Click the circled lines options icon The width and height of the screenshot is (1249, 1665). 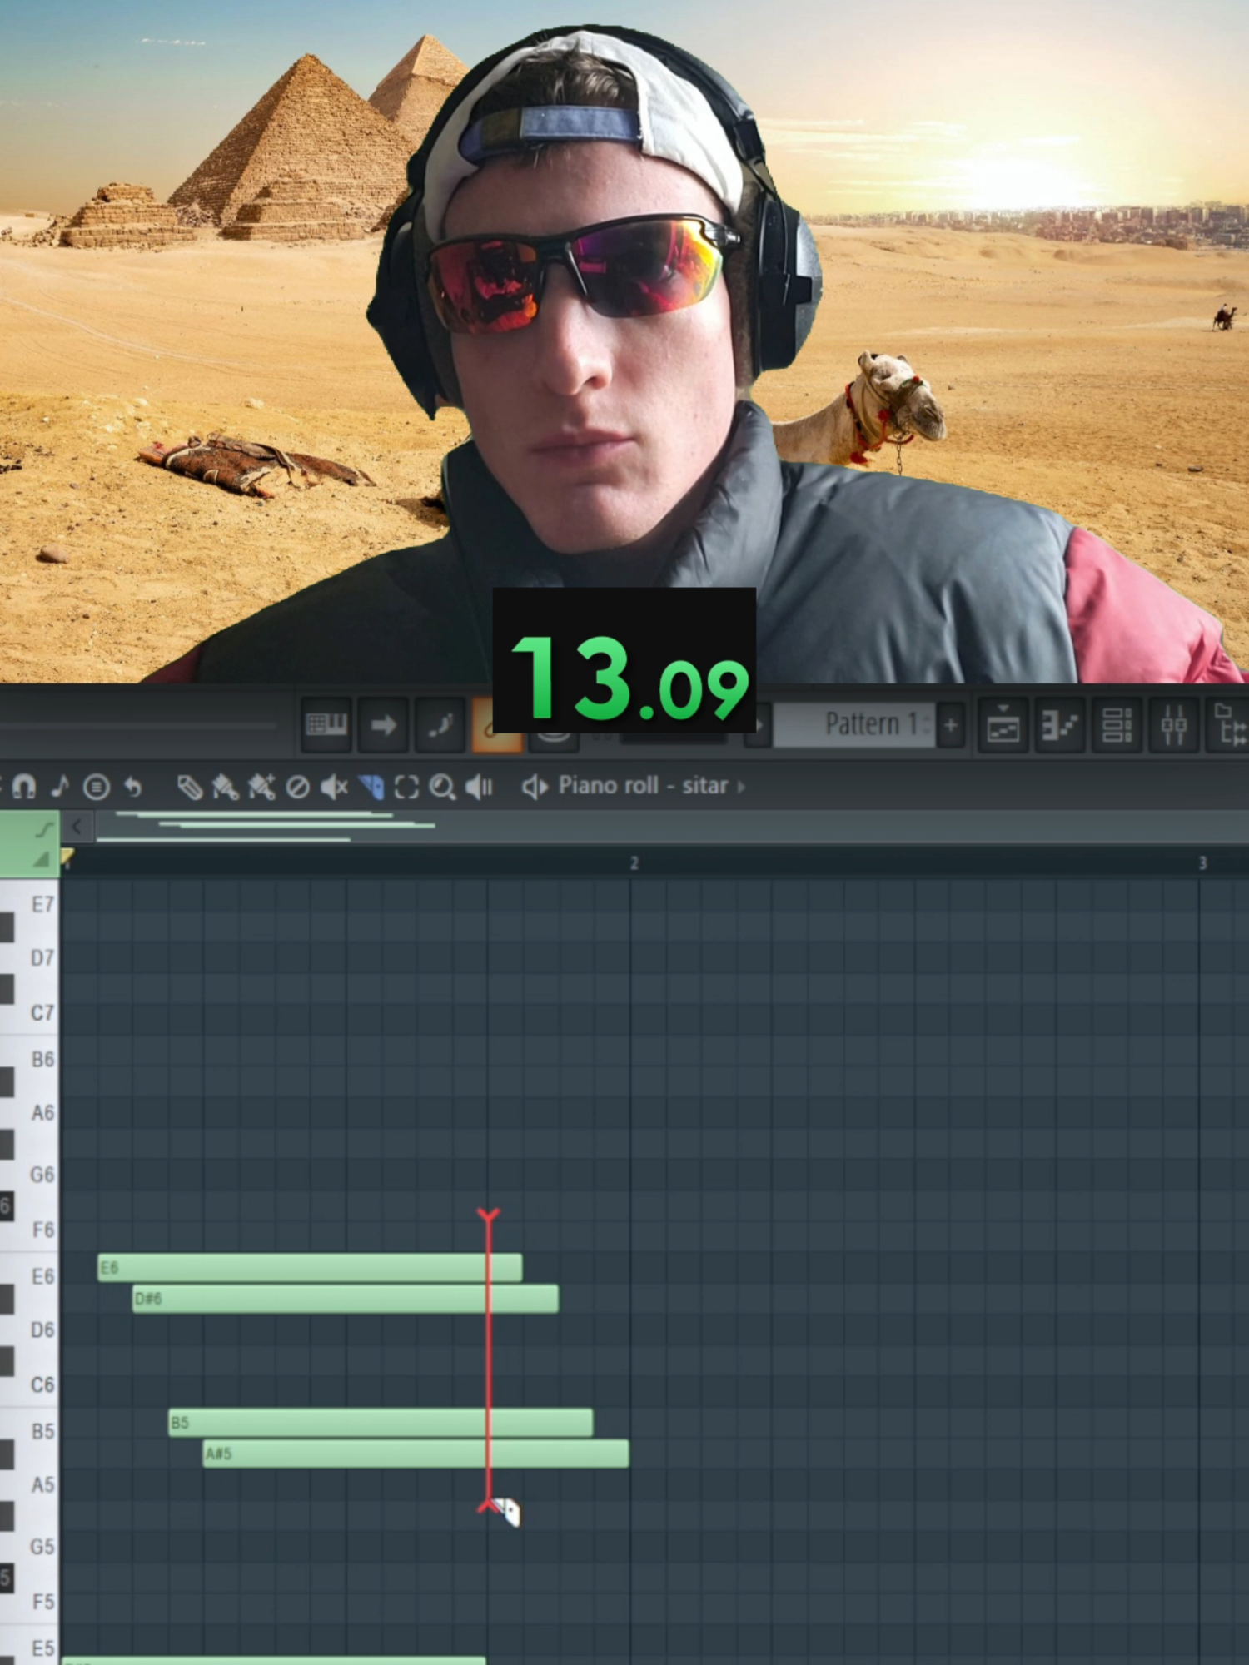pyautogui.click(x=97, y=787)
